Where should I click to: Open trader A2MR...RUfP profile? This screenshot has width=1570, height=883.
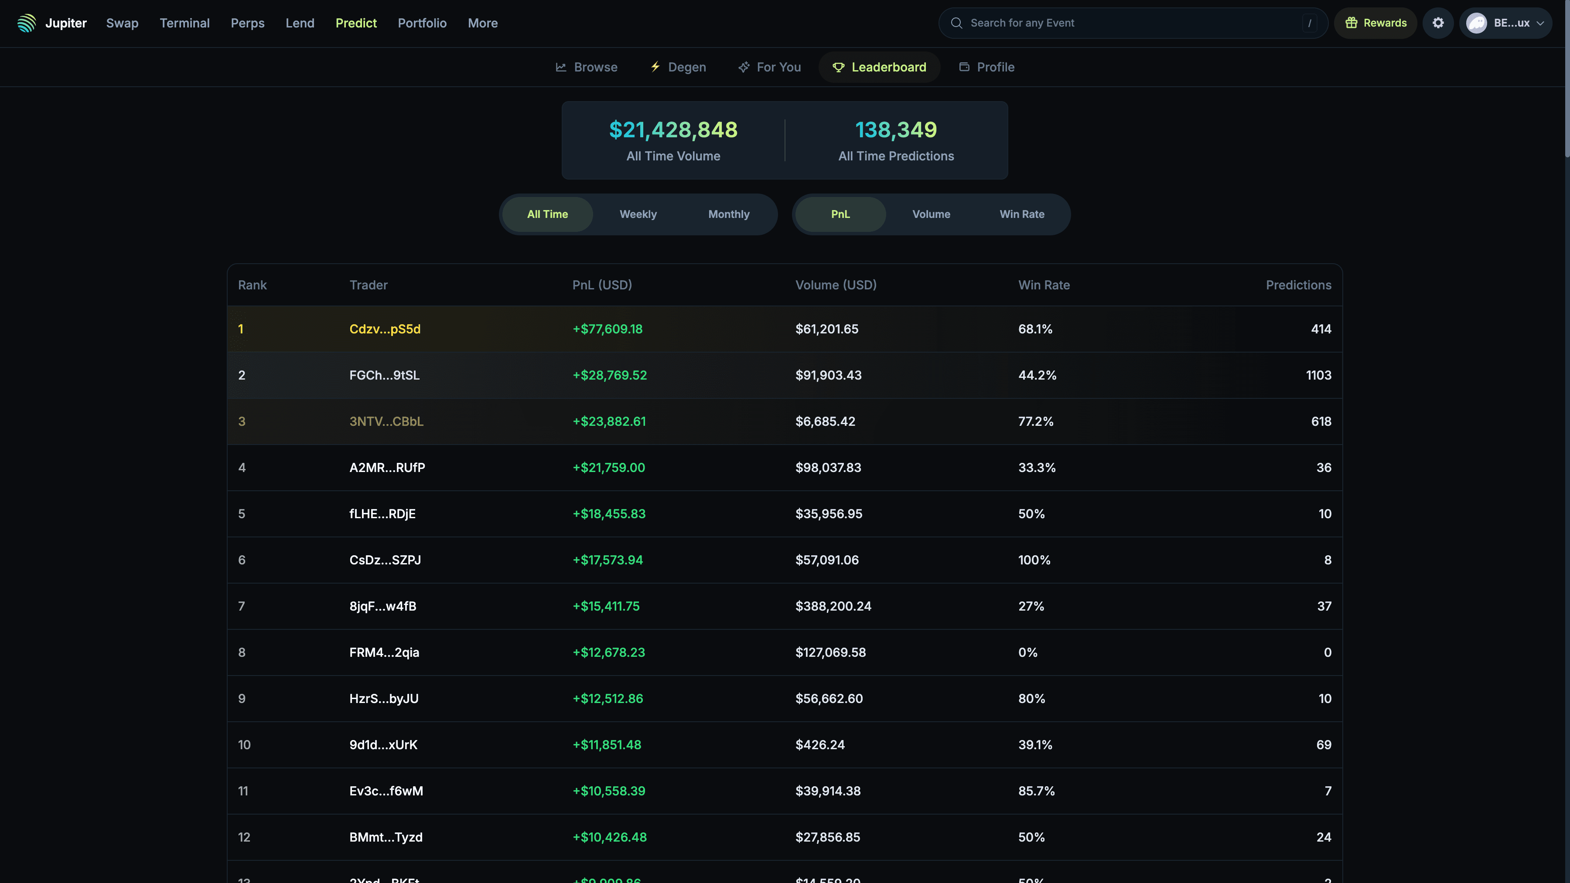(x=387, y=468)
